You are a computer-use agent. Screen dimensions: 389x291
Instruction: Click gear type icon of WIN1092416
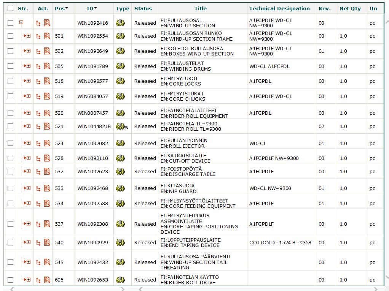pyautogui.click(x=120, y=23)
